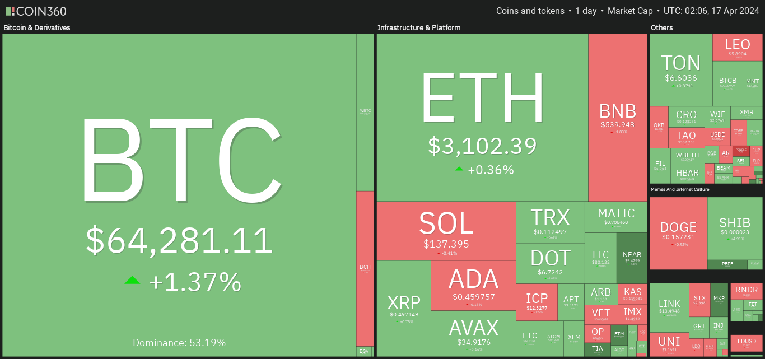This screenshot has height=359, width=765.
Task: Click the LINK tile
Action: (x=669, y=308)
